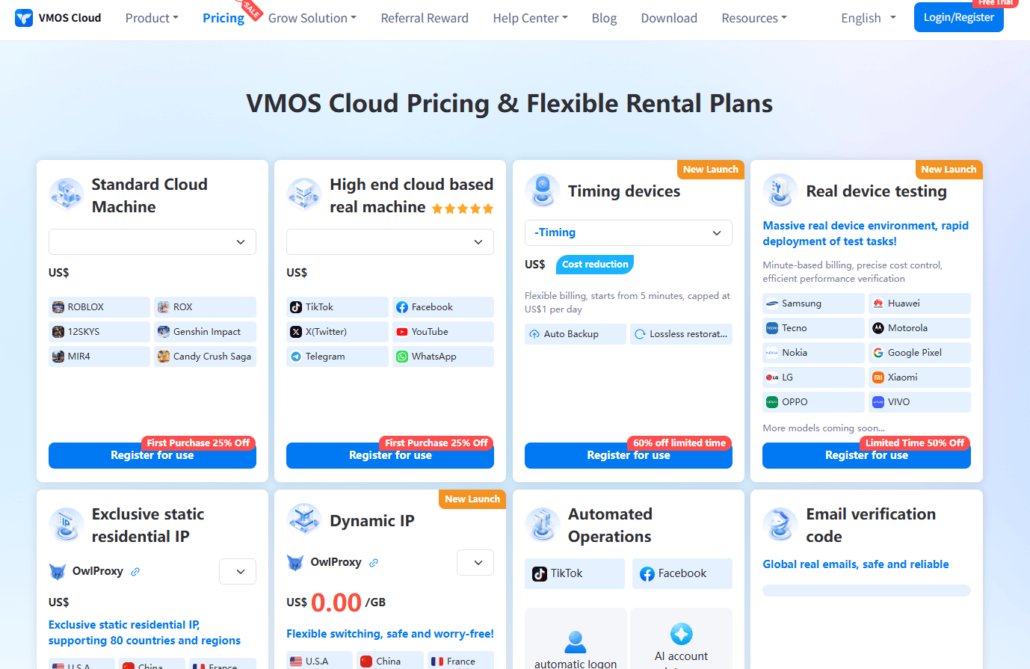Open the Help Center menu
Viewport: 1030px width, 669px height.
(x=530, y=18)
